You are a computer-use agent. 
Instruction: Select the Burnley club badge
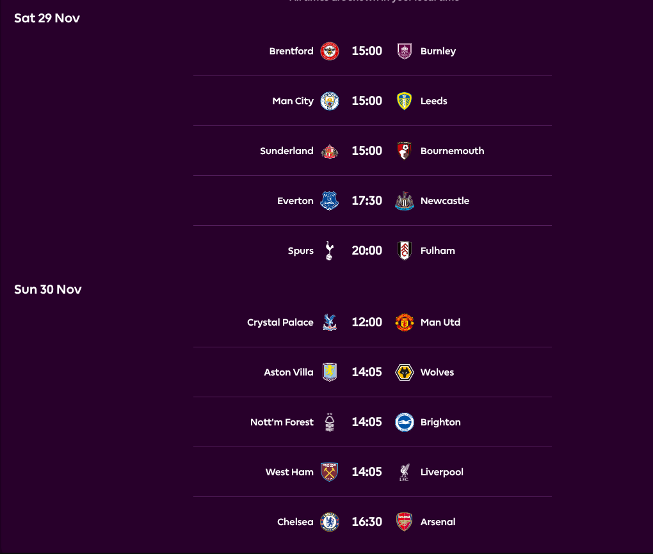[x=405, y=51]
